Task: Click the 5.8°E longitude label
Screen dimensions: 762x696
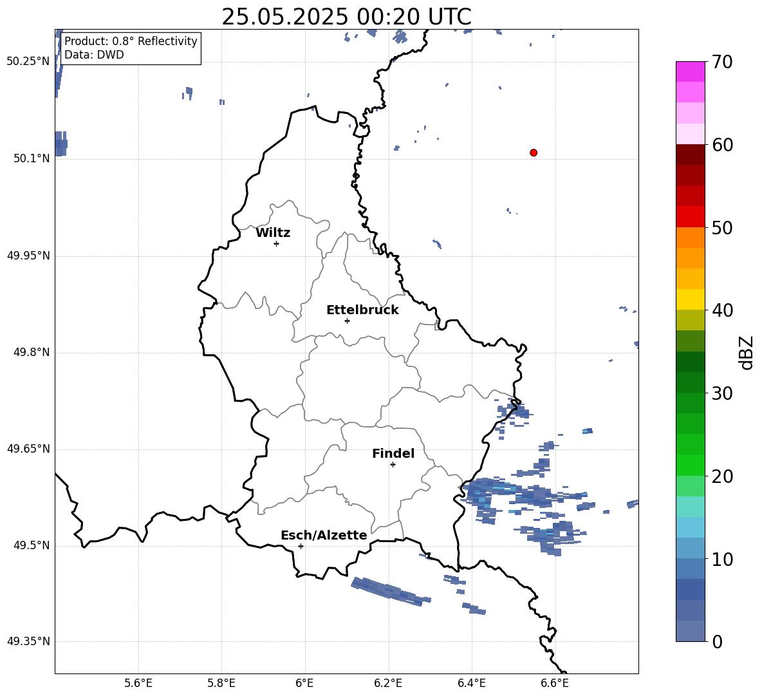Action: click(x=221, y=683)
